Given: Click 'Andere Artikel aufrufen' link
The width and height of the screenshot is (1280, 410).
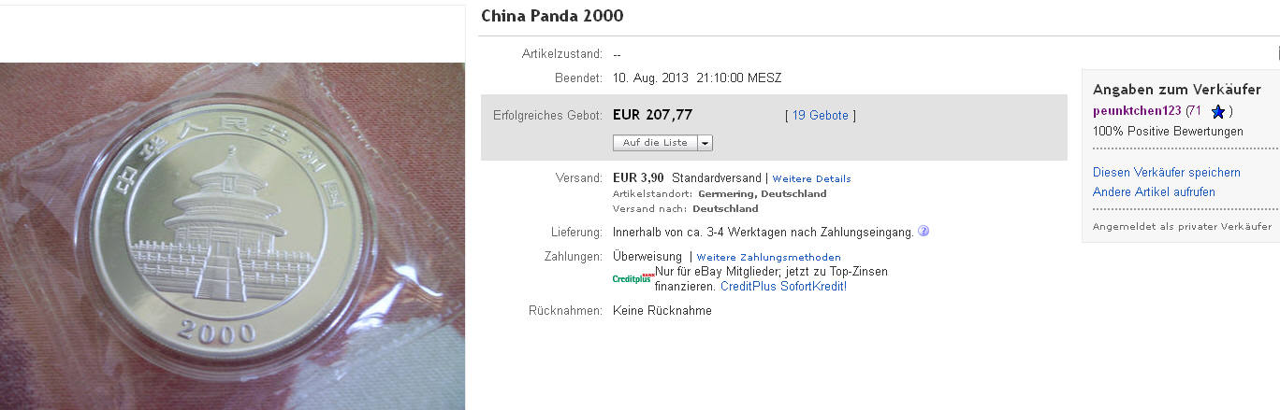Looking at the screenshot, I should pyautogui.click(x=1154, y=192).
